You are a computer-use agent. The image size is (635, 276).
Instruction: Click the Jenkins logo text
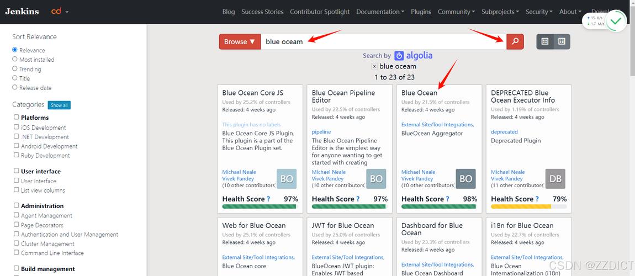click(22, 12)
